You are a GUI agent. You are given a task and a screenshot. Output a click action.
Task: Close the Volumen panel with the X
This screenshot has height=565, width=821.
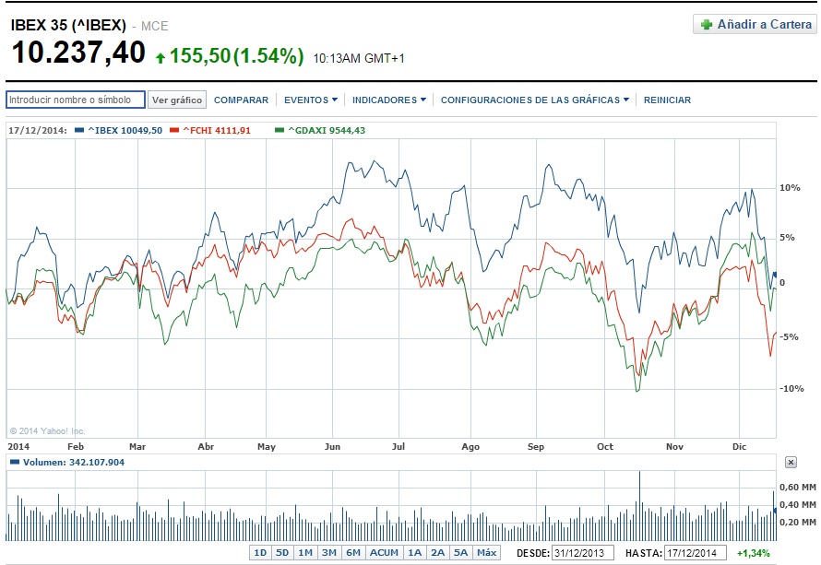point(791,463)
